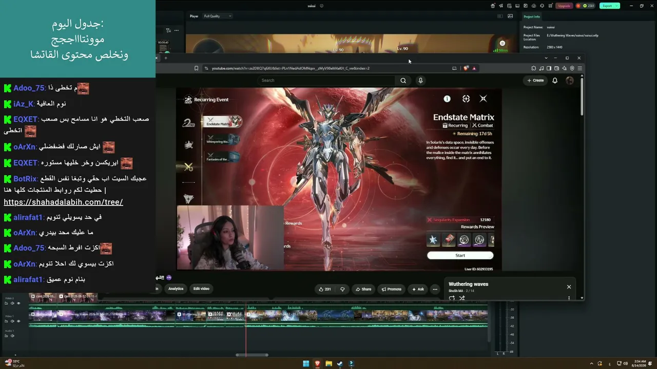Viewport: 657px width, 369px height.
Task: Click the browser address bar URL
Action: (291, 68)
